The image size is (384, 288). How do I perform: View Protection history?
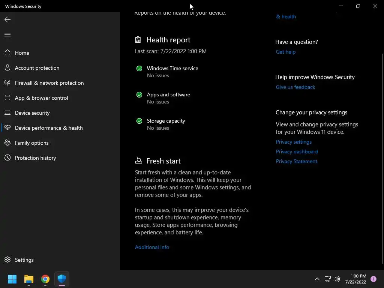click(60, 158)
